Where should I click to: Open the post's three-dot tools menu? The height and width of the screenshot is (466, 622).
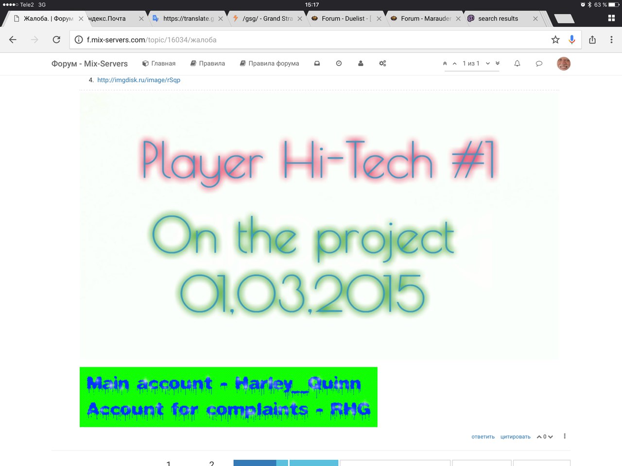click(565, 436)
